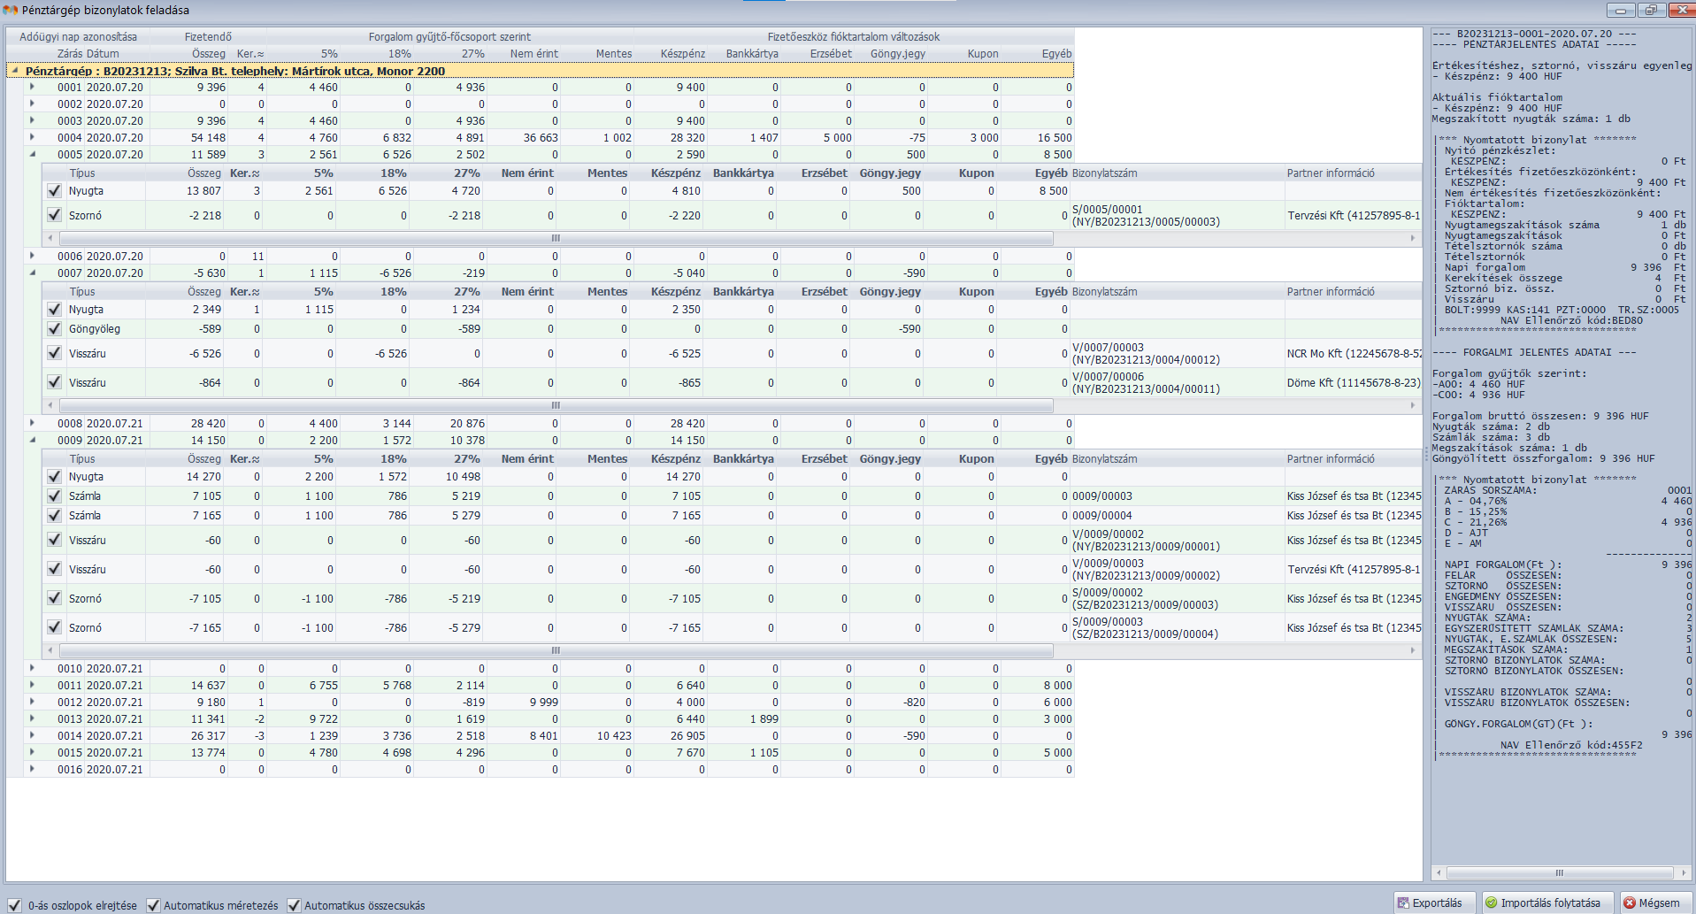Click the app icon in title bar

[11, 10]
